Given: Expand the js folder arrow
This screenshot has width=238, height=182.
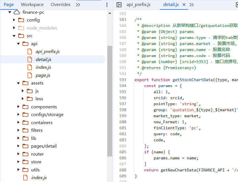Looking at the screenshot, I should coord(23,91).
